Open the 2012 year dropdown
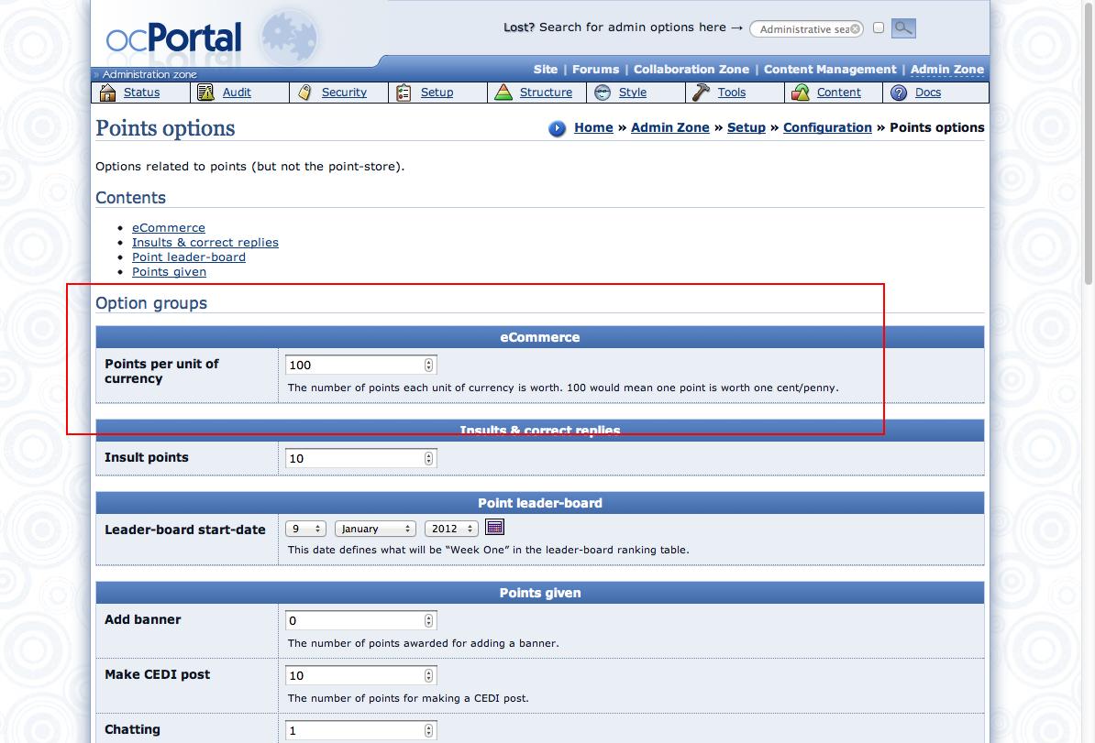Viewport: 1095px width, 743px height. pos(451,529)
